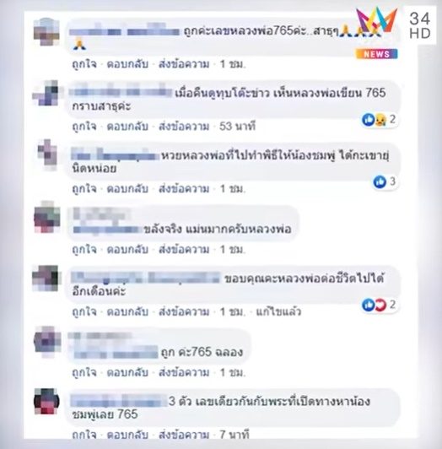Viewport: 442px width, 449px height.
Task: Click blurred name on ขอบคุณคะหลวงพ่อ comment
Action: (145, 278)
